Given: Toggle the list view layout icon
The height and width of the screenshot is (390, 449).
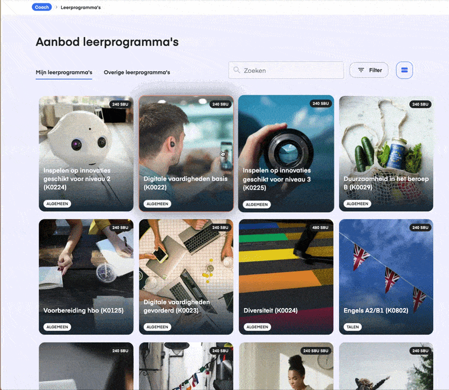Looking at the screenshot, I should [x=404, y=70].
